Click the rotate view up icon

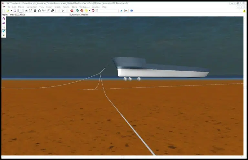click(4, 19)
